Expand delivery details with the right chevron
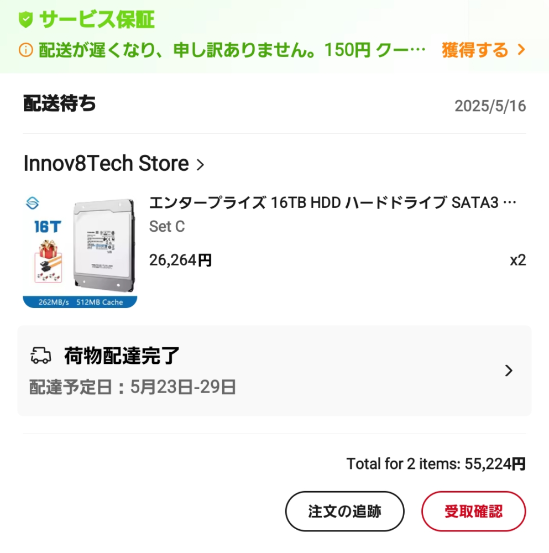Viewport: 549px width, 553px height. 509,371
